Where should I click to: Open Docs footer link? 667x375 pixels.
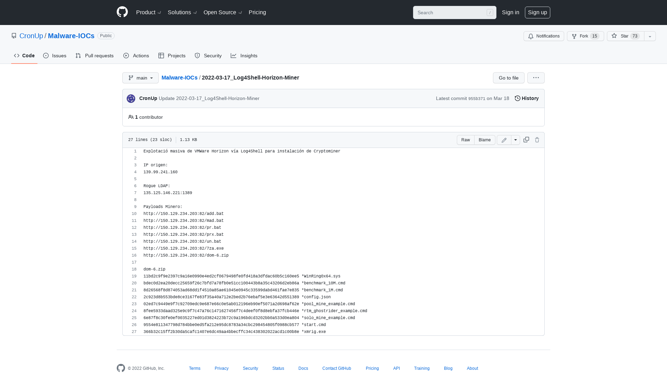point(303,368)
